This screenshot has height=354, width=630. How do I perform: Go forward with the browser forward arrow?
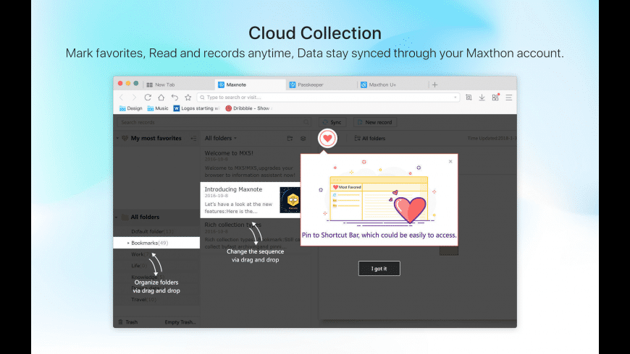[134, 98]
